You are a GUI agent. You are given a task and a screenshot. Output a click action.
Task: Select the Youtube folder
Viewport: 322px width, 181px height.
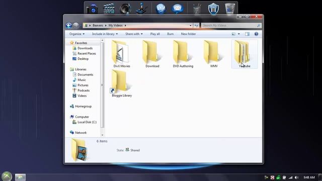pyautogui.click(x=245, y=54)
